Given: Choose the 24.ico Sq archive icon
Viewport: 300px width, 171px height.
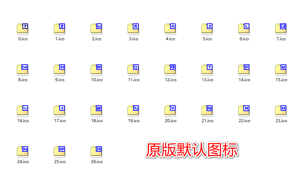Looking at the screenshot, I should point(22,151).
